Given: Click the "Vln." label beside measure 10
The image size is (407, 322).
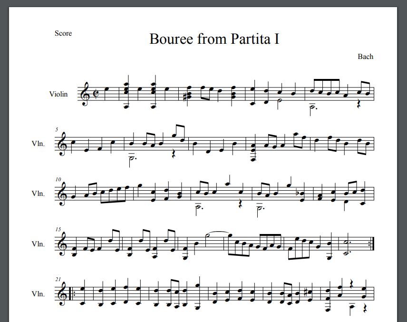Looking at the screenshot, I should tap(38, 194).
